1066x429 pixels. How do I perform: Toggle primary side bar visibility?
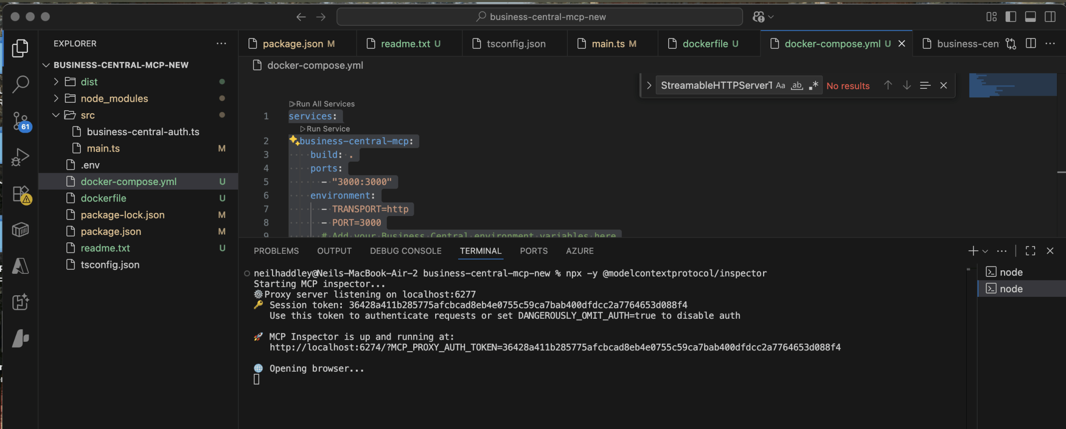1011,17
